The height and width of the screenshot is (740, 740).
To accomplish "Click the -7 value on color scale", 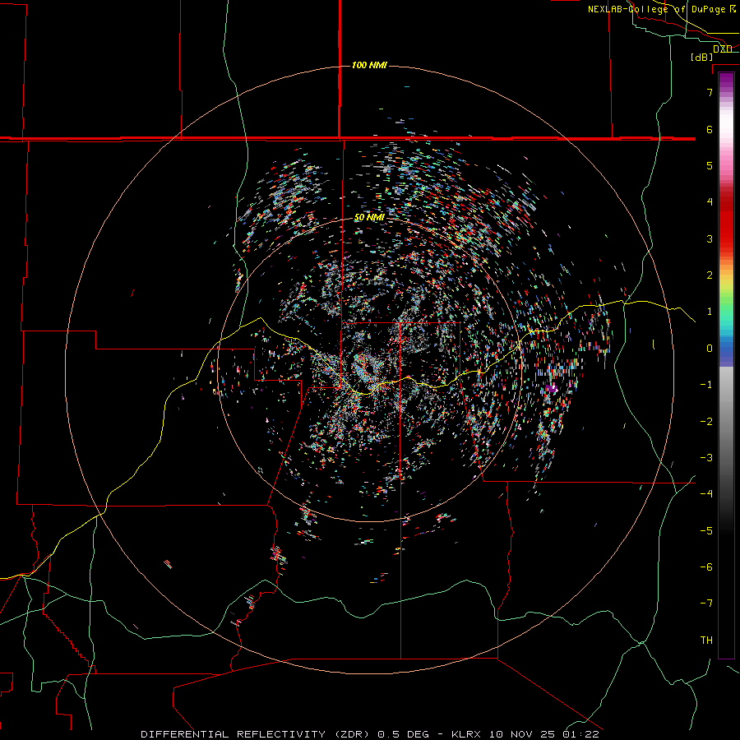I will (706, 604).
